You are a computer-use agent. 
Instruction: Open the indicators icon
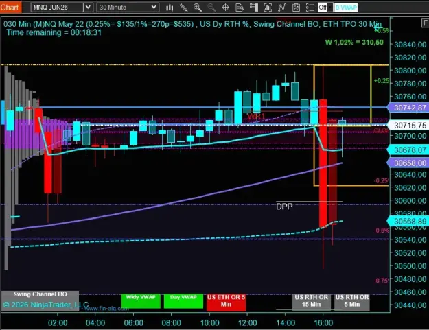point(282,8)
